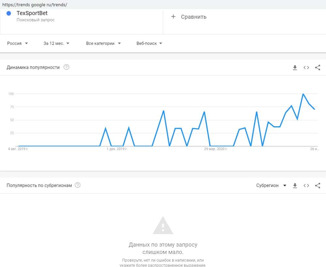Click the URL text in address bar
326x267 pixels.
pyautogui.click(x=34, y=5)
